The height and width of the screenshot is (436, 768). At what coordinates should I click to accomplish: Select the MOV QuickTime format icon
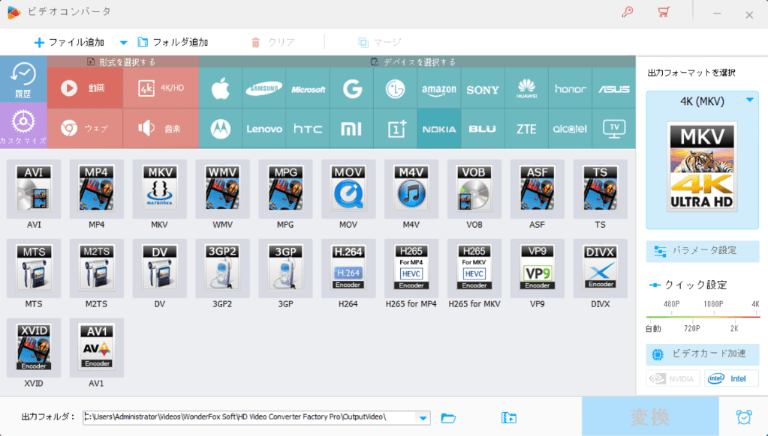tap(348, 190)
